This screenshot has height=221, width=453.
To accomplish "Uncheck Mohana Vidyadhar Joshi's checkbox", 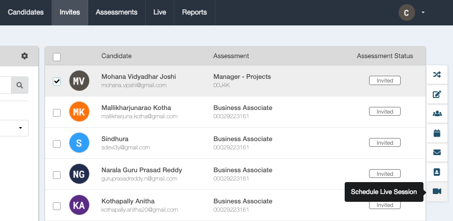I will (56, 81).
